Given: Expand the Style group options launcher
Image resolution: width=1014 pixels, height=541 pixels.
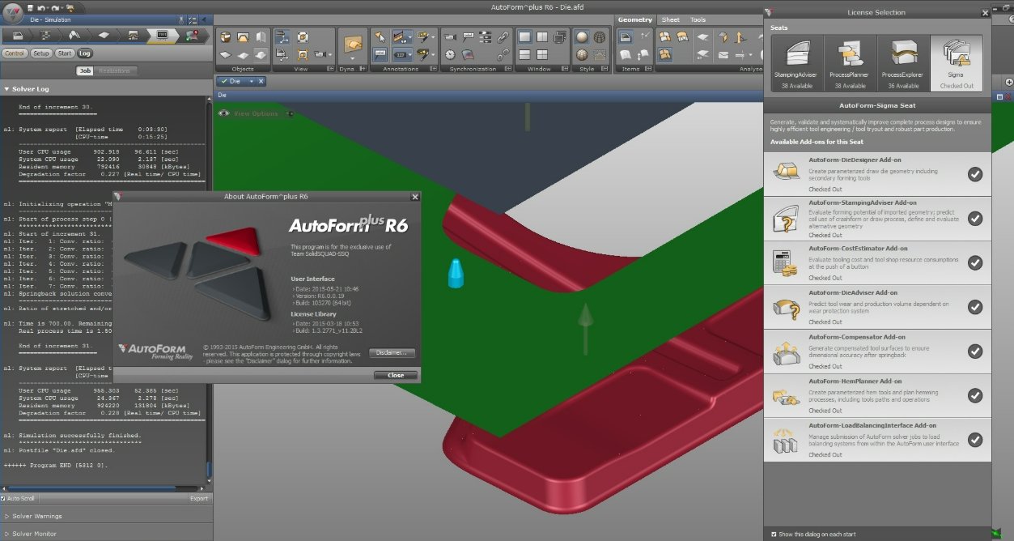Looking at the screenshot, I should pos(605,70).
